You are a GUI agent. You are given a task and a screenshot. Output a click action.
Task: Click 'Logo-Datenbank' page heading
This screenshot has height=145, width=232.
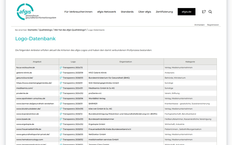[36, 39]
